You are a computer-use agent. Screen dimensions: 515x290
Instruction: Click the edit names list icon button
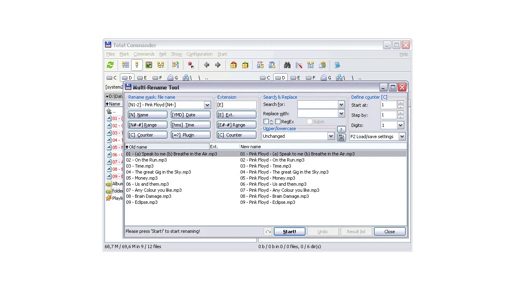coord(341,137)
